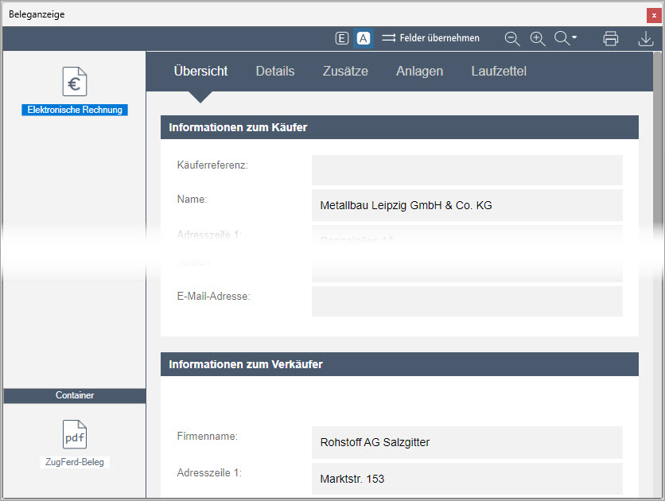Screen dimensions: 665x501
Task: Print the document via printer icon
Action: 611,39
